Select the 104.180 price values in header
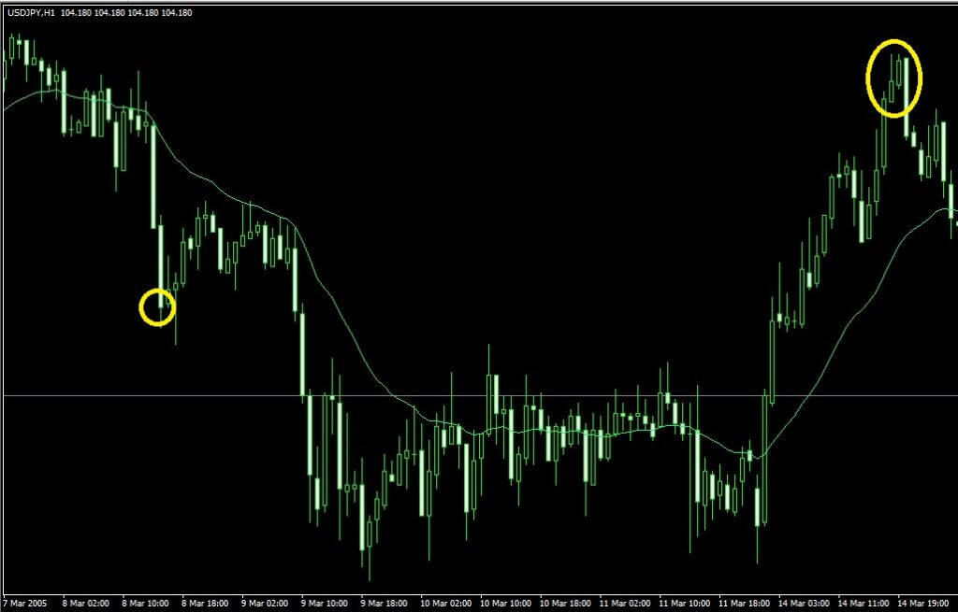The height and width of the screenshot is (612, 958). 126,12
